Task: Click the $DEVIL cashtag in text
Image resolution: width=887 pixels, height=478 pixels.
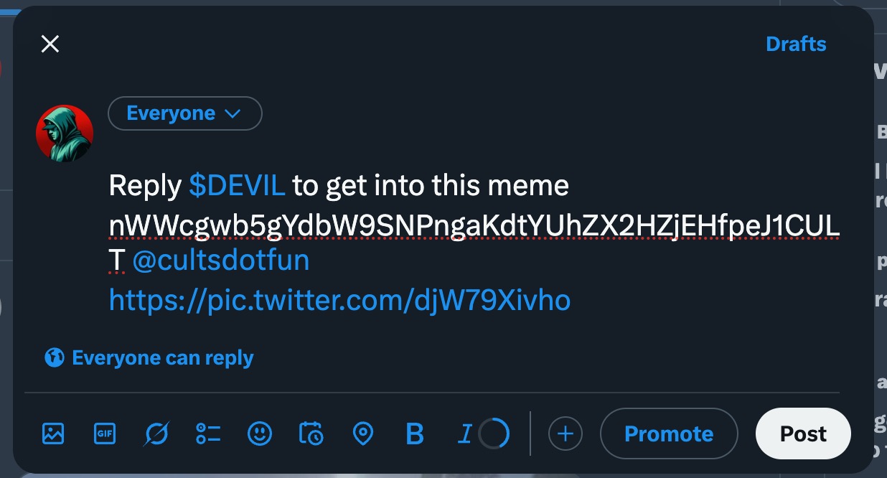Action: tap(237, 187)
